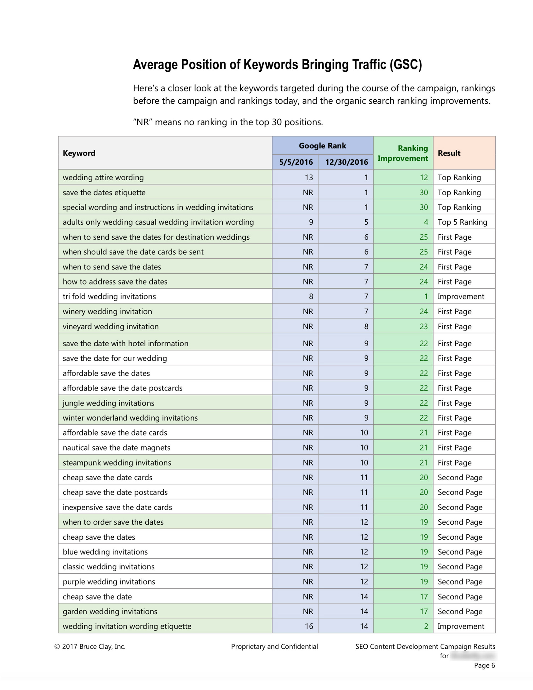Select the 'jungle wedding invitations' keyword

click(108, 403)
